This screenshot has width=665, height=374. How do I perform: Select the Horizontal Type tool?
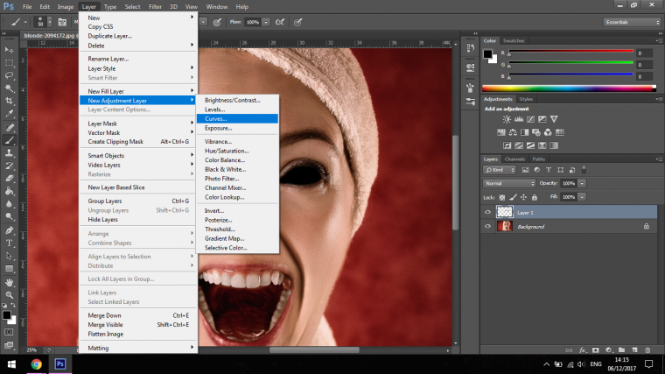click(9, 243)
